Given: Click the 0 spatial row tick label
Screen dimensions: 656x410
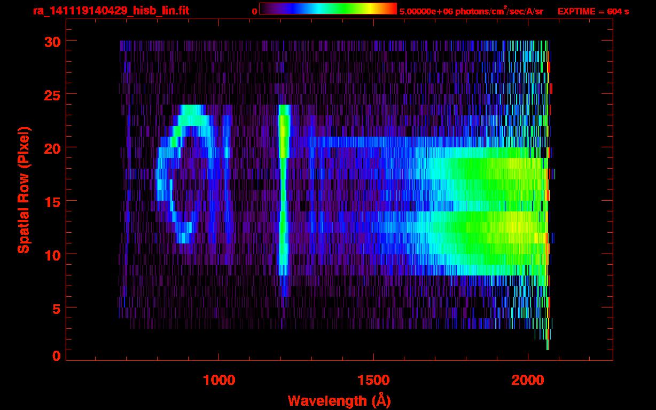Looking at the screenshot, I should 56,356.
